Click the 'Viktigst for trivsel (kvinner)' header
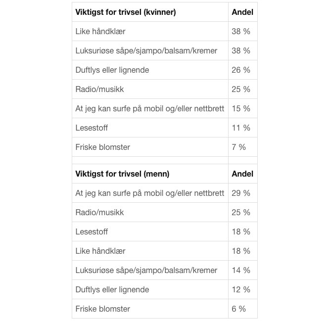 [x=126, y=12]
